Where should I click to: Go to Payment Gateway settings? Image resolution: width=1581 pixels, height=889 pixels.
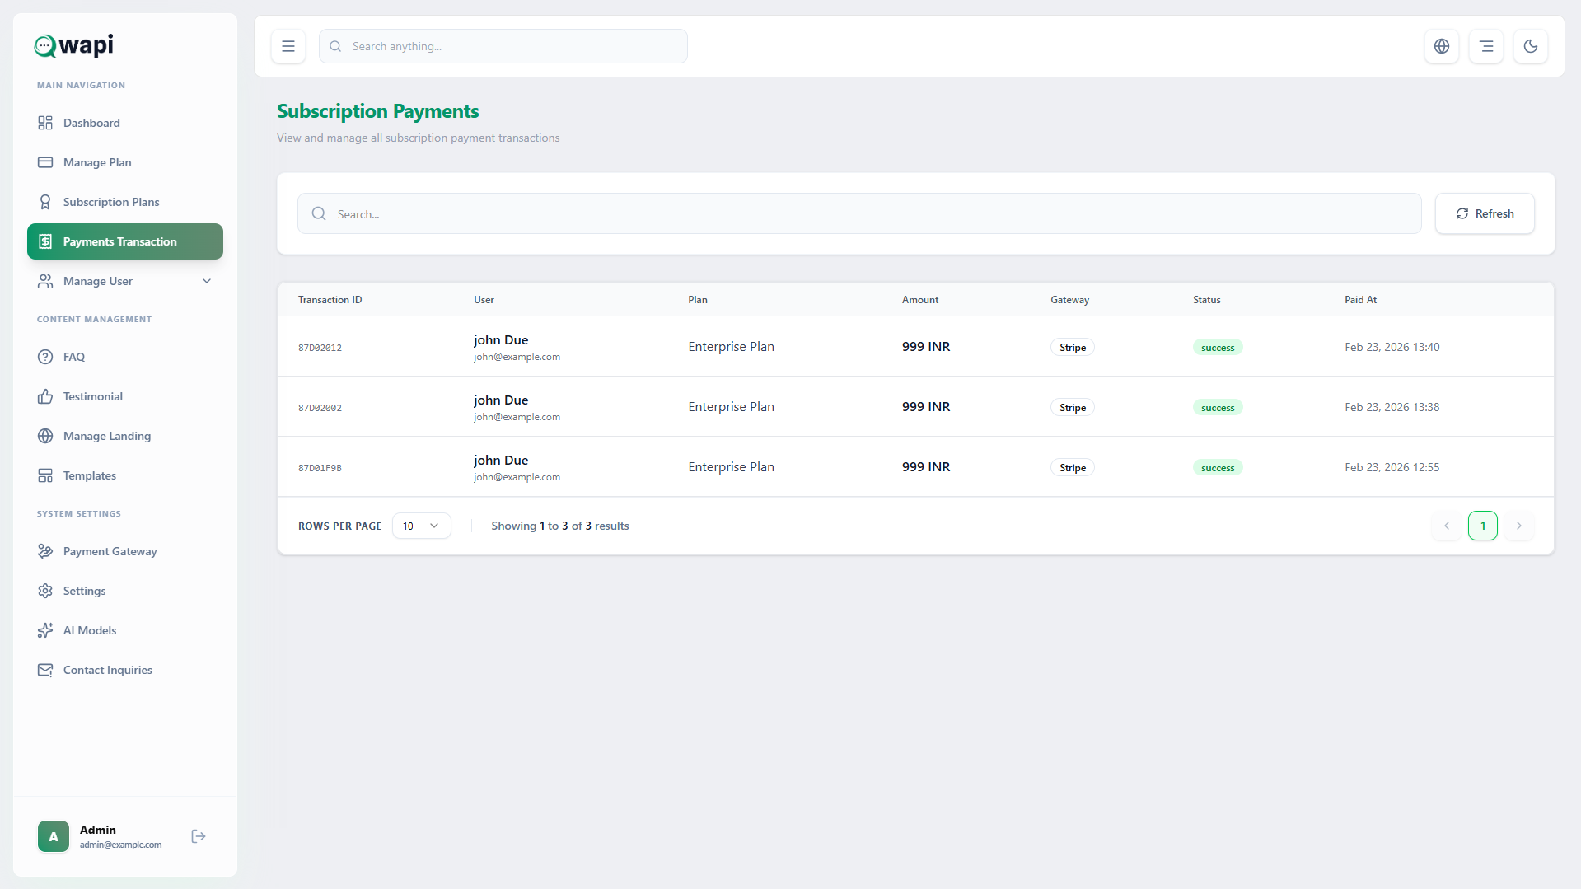(x=110, y=551)
